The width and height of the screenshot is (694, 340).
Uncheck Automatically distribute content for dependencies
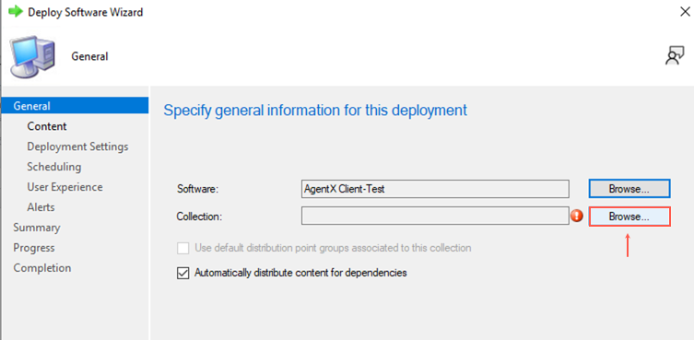(182, 273)
